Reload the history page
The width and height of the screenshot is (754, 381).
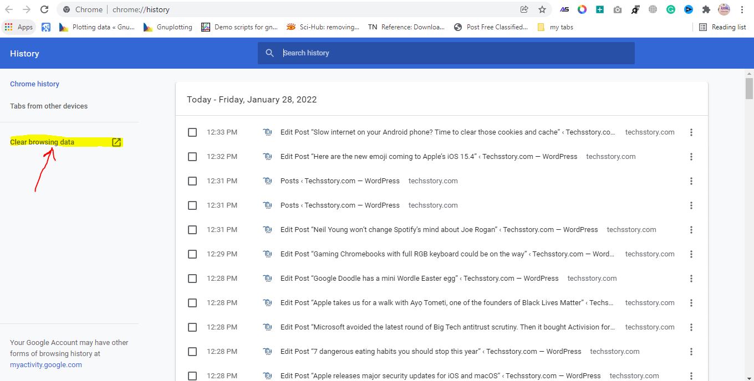tap(44, 9)
